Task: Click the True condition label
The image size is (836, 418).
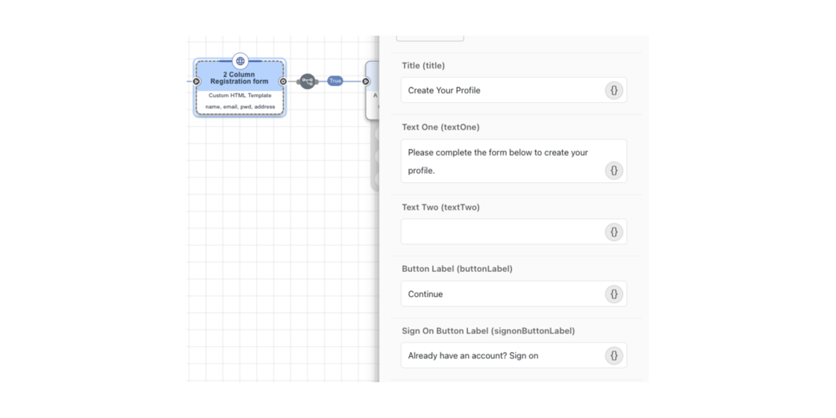Action: (x=335, y=81)
